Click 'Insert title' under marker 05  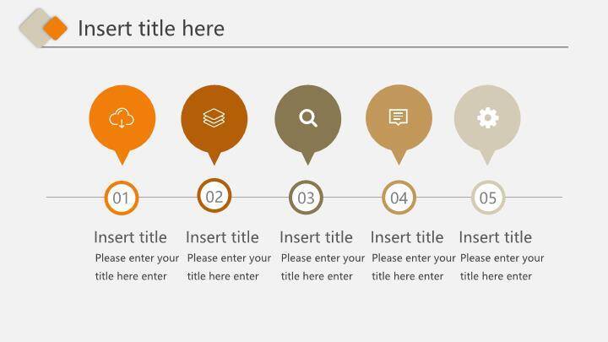[496, 237]
